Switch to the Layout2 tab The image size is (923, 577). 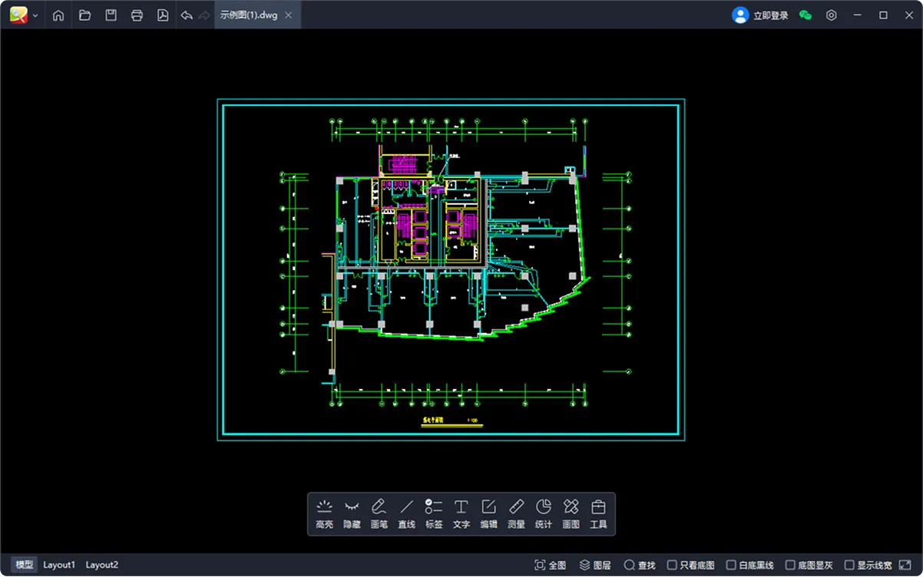click(x=102, y=565)
